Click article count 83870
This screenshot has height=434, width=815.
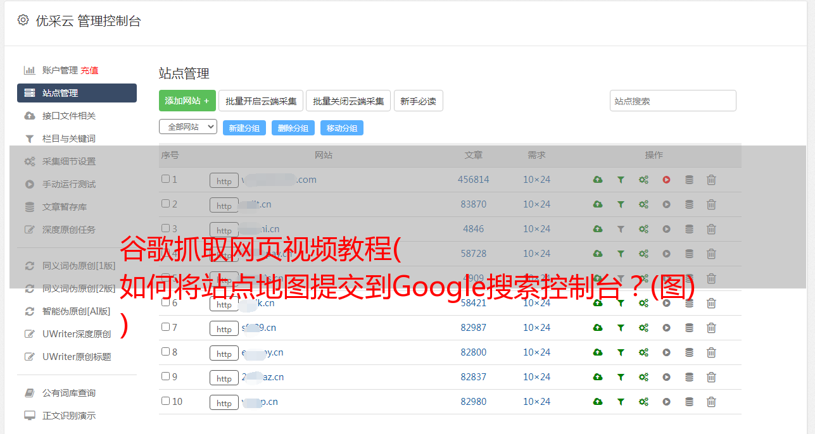(474, 204)
